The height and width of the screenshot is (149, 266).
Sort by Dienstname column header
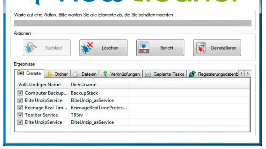pyautogui.click(x=99, y=85)
